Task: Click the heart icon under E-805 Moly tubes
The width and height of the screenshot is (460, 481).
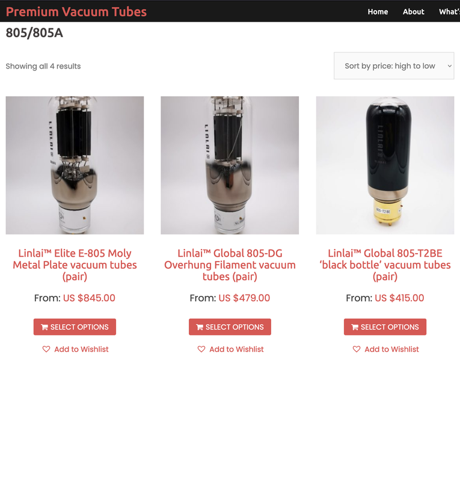Action: coord(46,349)
